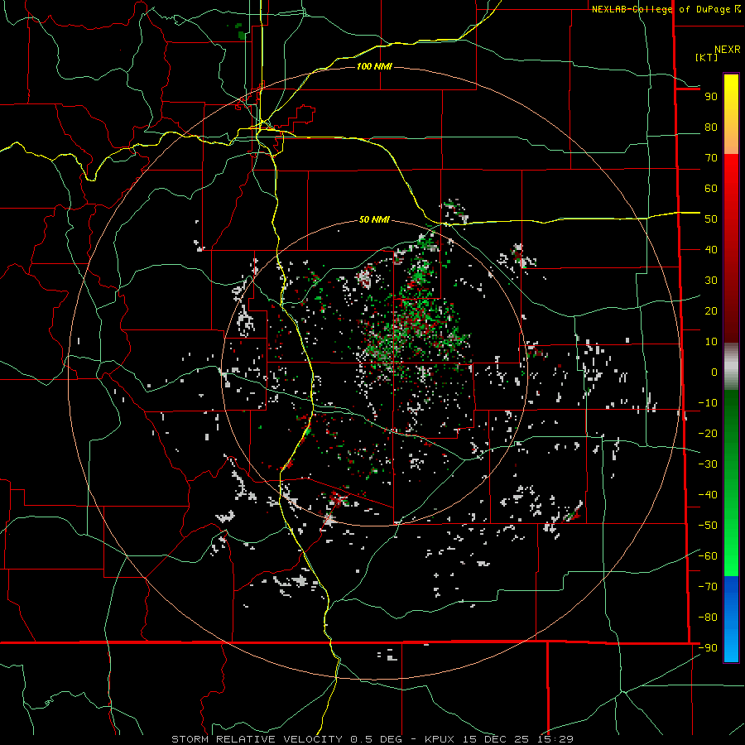The width and height of the screenshot is (745, 745).
Task: Click the 100 NMI range ring label
Action: 374,66
